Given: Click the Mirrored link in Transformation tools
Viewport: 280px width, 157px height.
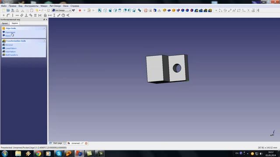Looking at the screenshot, I should pyautogui.click(x=9, y=45).
